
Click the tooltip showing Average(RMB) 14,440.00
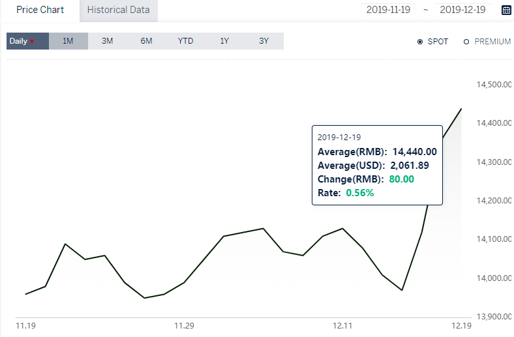click(x=377, y=166)
